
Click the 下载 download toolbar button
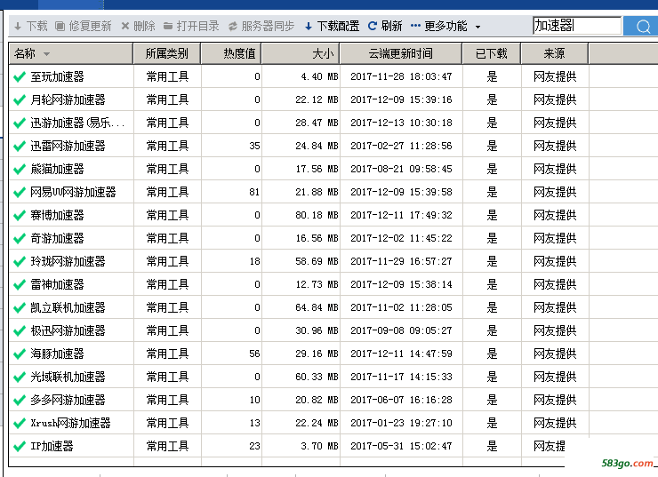point(30,27)
